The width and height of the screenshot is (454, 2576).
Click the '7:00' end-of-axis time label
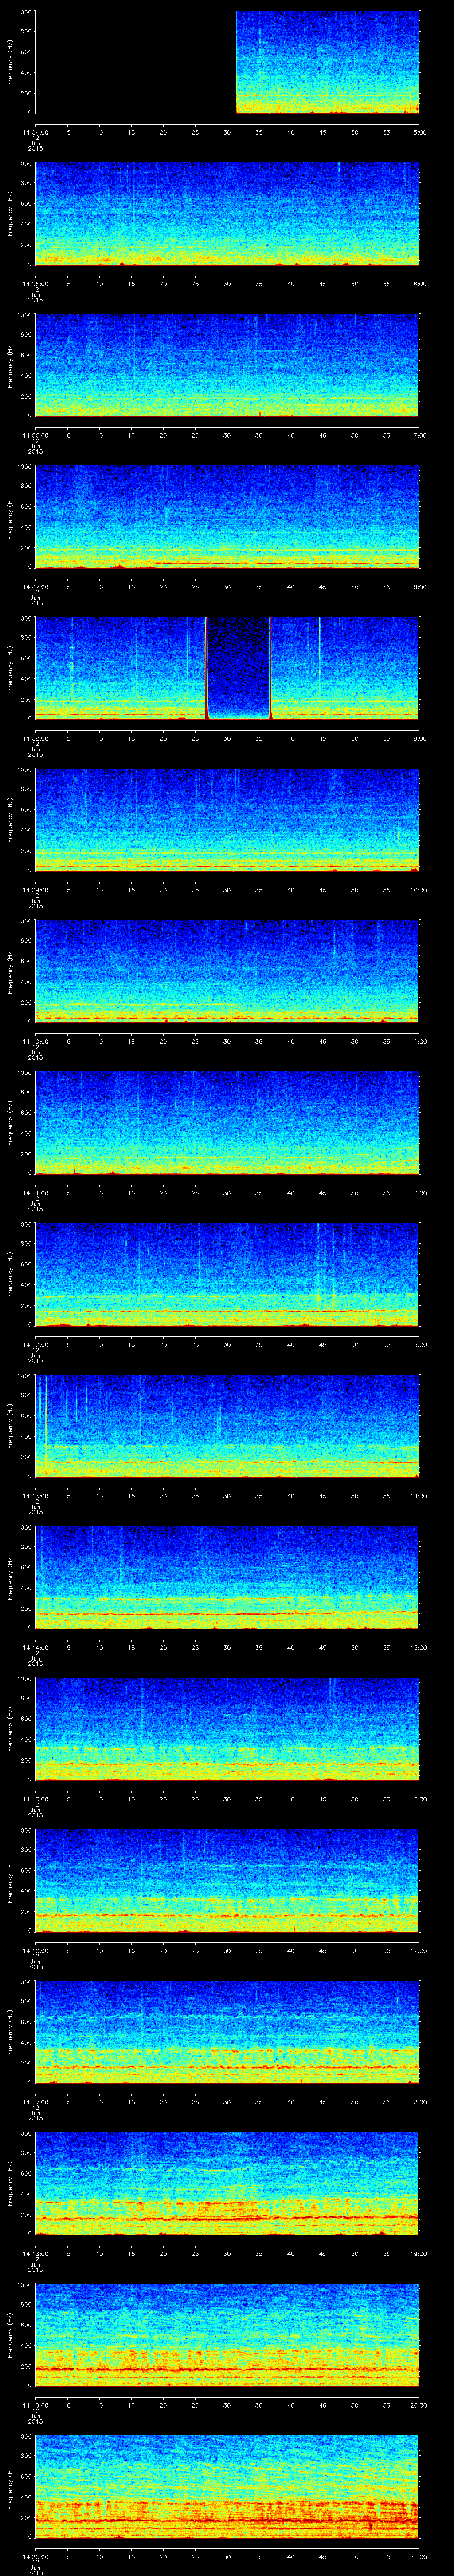coord(419,435)
